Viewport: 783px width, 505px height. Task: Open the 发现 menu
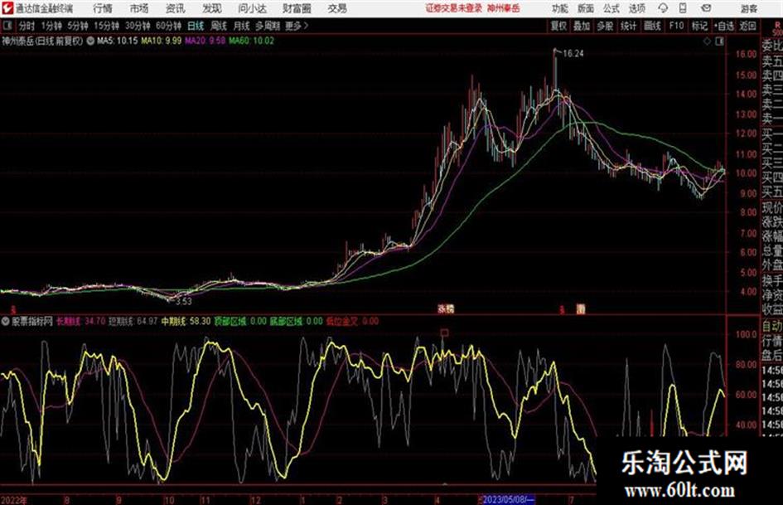[212, 8]
